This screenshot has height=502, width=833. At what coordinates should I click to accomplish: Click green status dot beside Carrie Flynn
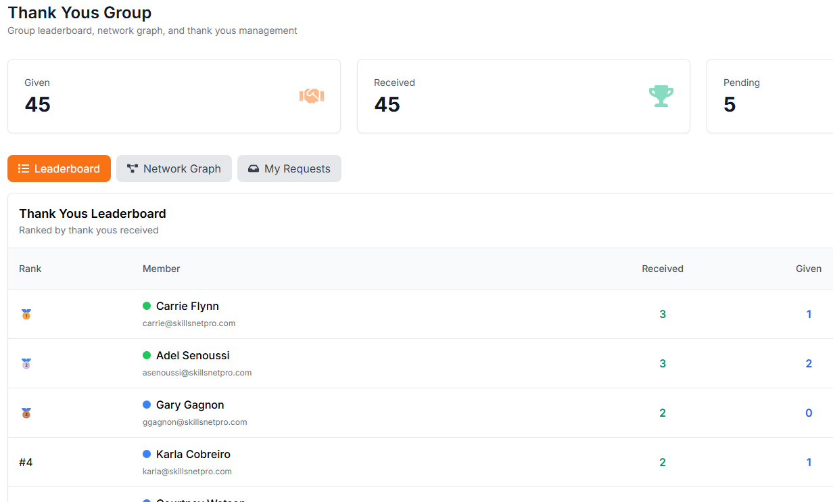point(147,306)
